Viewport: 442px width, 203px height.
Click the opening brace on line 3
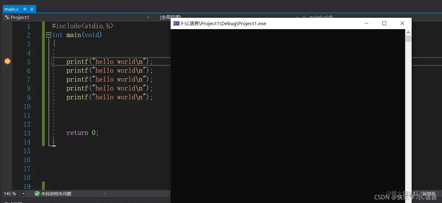pos(54,44)
